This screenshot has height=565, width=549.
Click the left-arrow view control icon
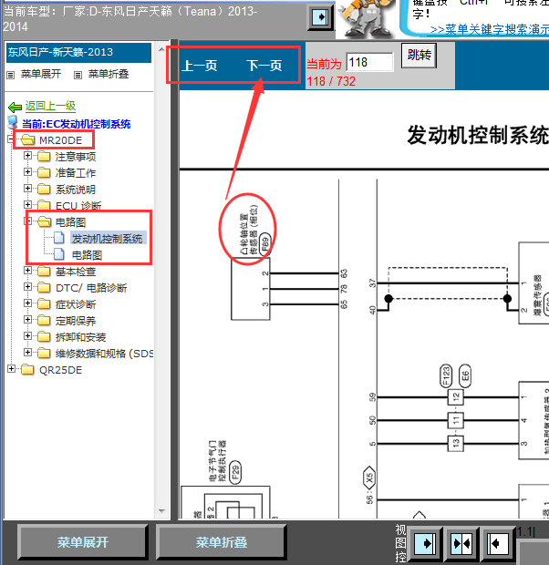(x=498, y=543)
